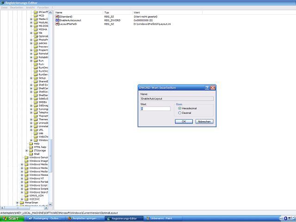Select the Hexadezimal radio button
The height and width of the screenshot is (222, 296).
point(180,108)
